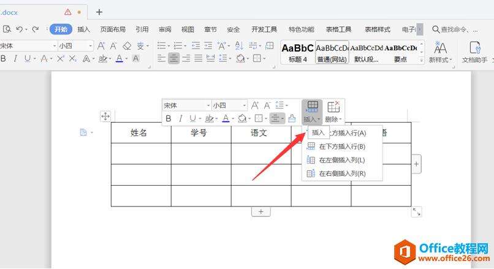This screenshot has height=269, width=494.
Task: Apply distributed alignment in the ribbon
Action: coord(210,59)
